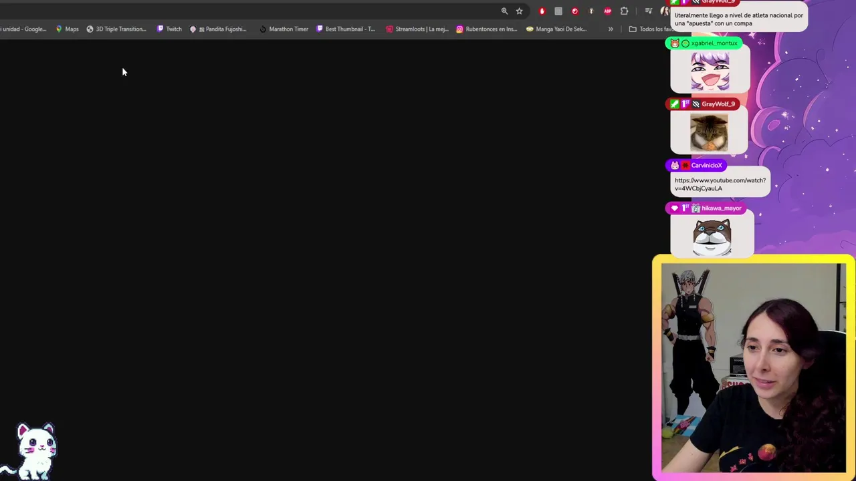The height and width of the screenshot is (481, 856).
Task: Click the YouTube link from CarvinicioX
Action: coord(720,184)
